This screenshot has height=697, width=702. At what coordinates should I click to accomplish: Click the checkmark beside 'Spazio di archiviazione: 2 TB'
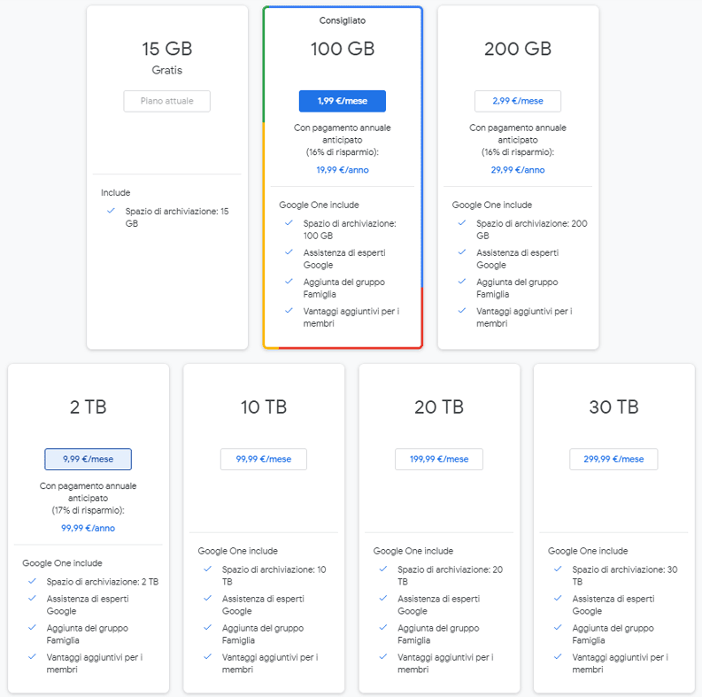pos(32,581)
